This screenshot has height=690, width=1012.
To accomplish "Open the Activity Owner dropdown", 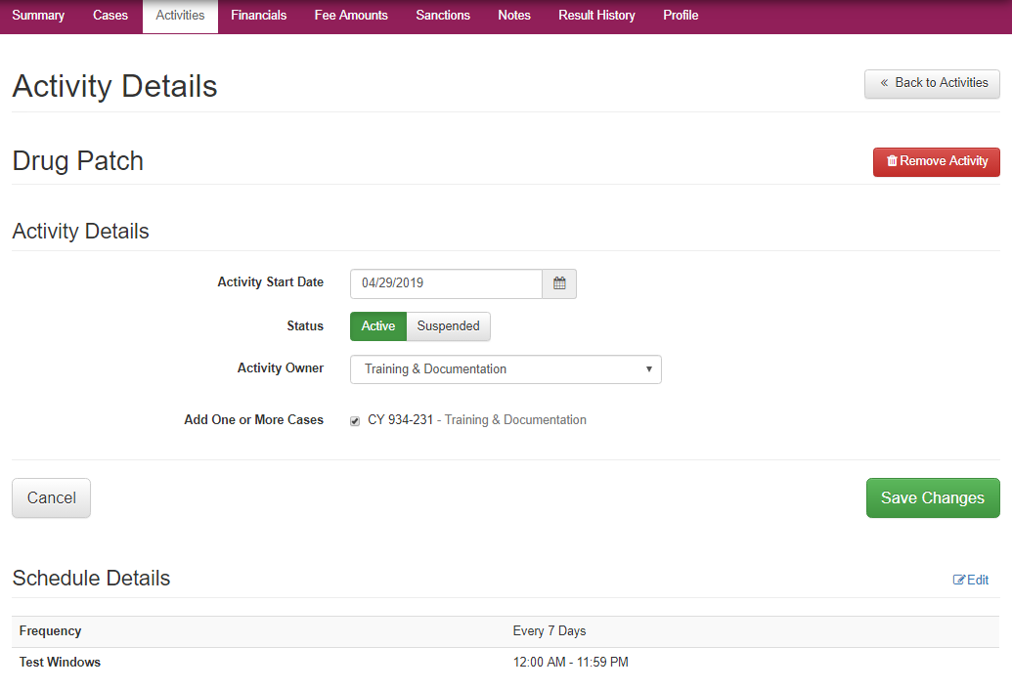I will (506, 369).
